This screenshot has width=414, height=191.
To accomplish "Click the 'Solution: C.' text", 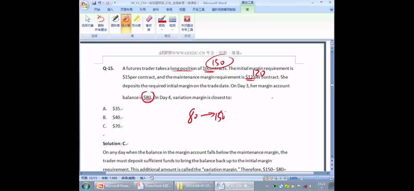I will click(114, 143).
